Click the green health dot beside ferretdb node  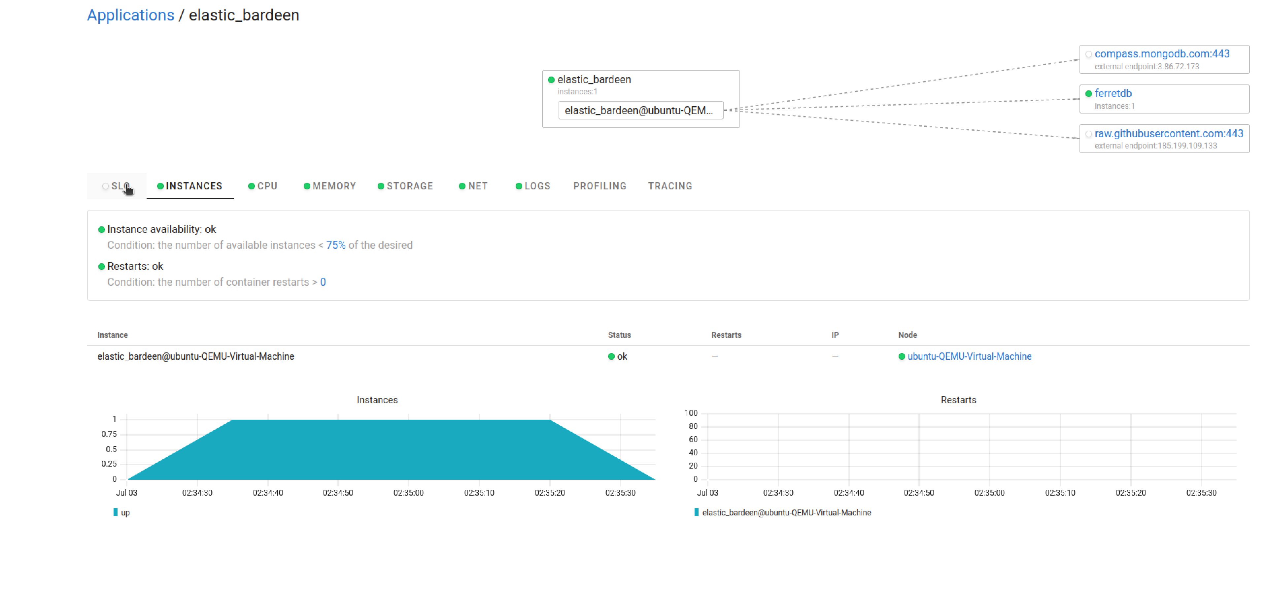(x=1089, y=93)
